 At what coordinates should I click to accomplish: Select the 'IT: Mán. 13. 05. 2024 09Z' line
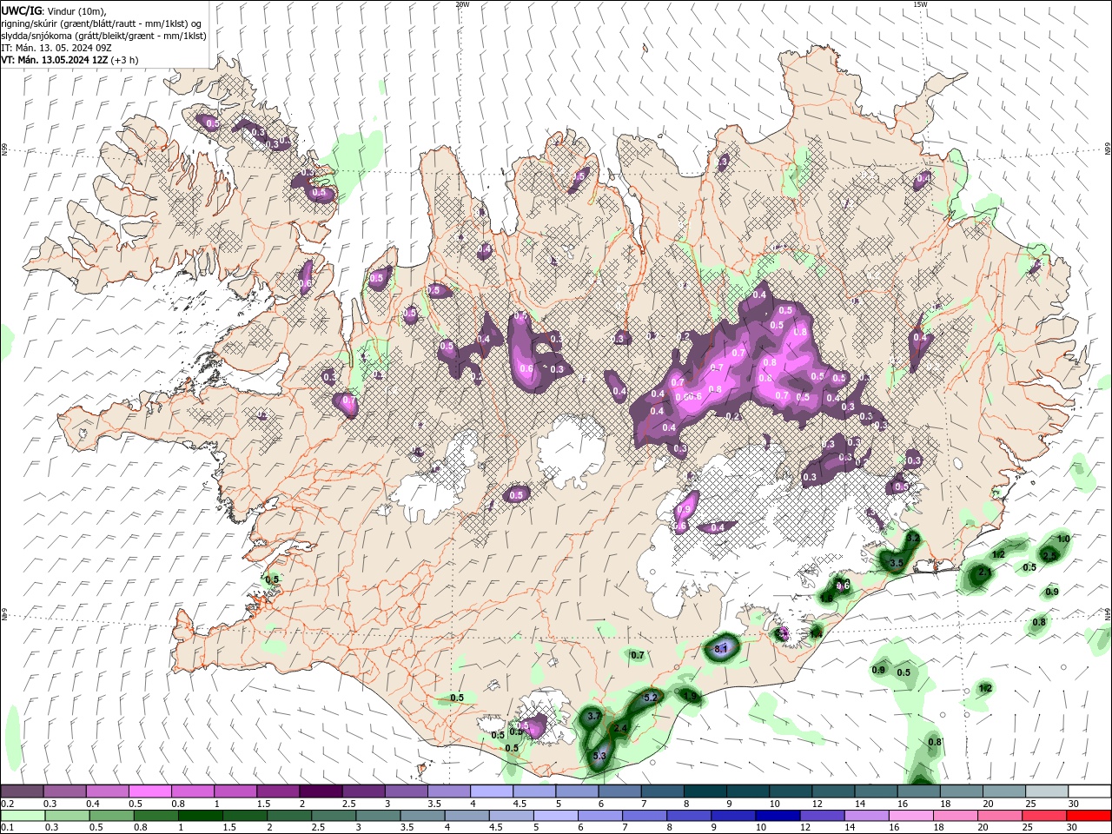pyautogui.click(x=56, y=48)
